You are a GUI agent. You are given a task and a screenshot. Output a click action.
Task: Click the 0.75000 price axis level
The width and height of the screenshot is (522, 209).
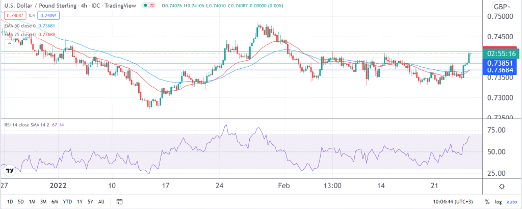point(501,17)
